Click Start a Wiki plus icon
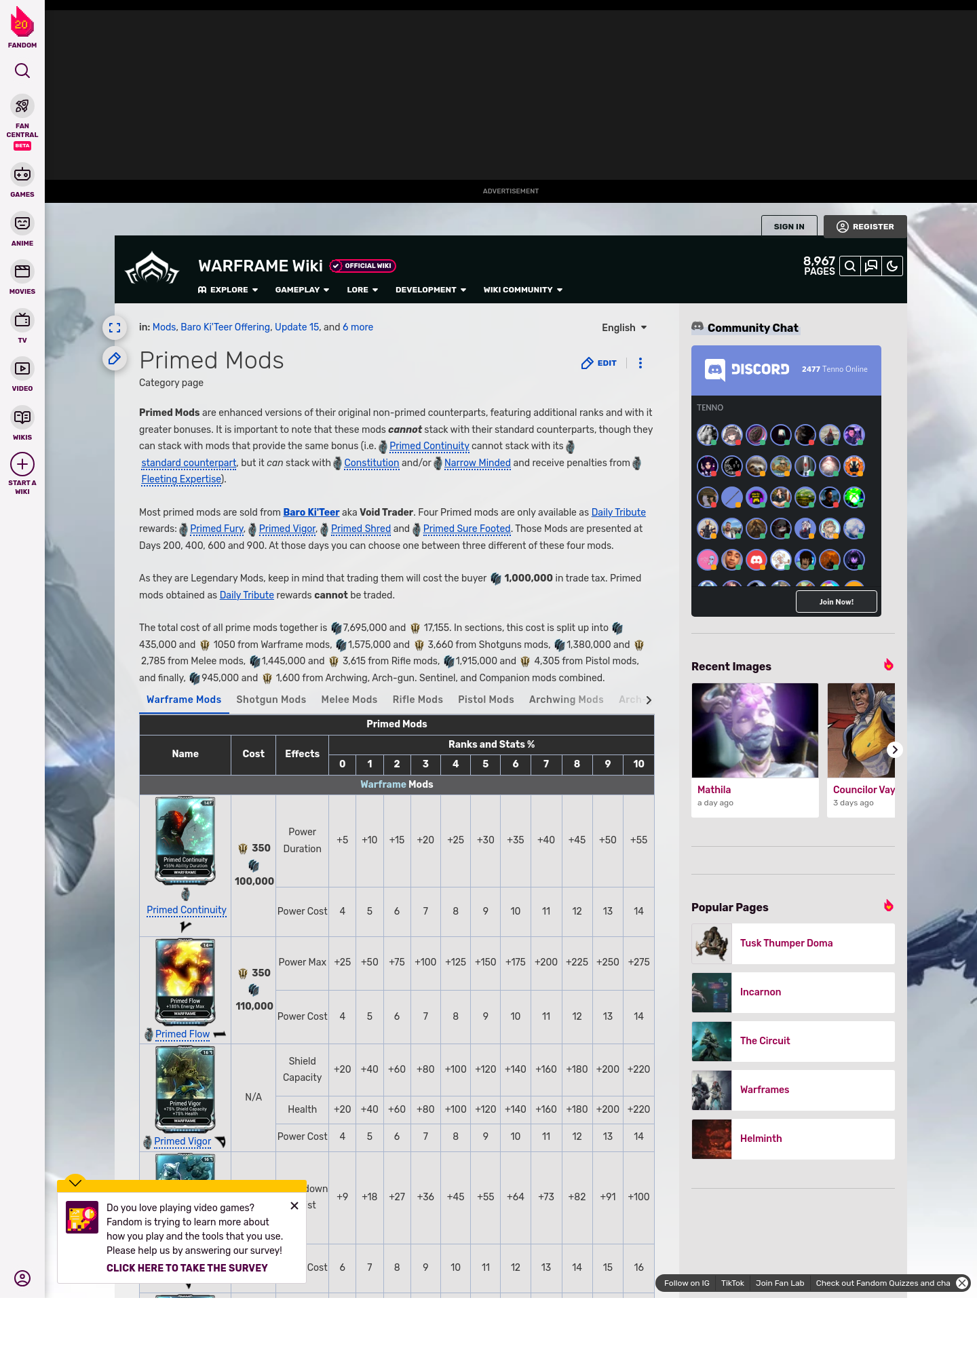 (x=22, y=464)
